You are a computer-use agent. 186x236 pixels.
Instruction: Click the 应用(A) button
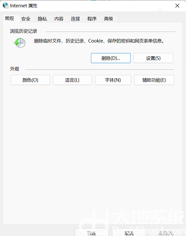tap(166, 232)
